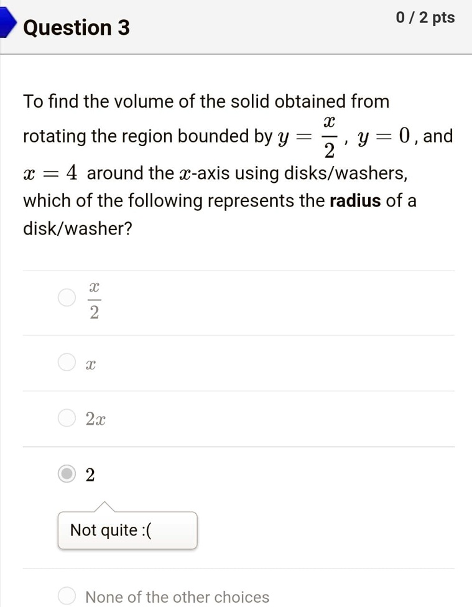Choose None of the other choices option
Viewport: 472px width, 607px height.
click(66, 596)
